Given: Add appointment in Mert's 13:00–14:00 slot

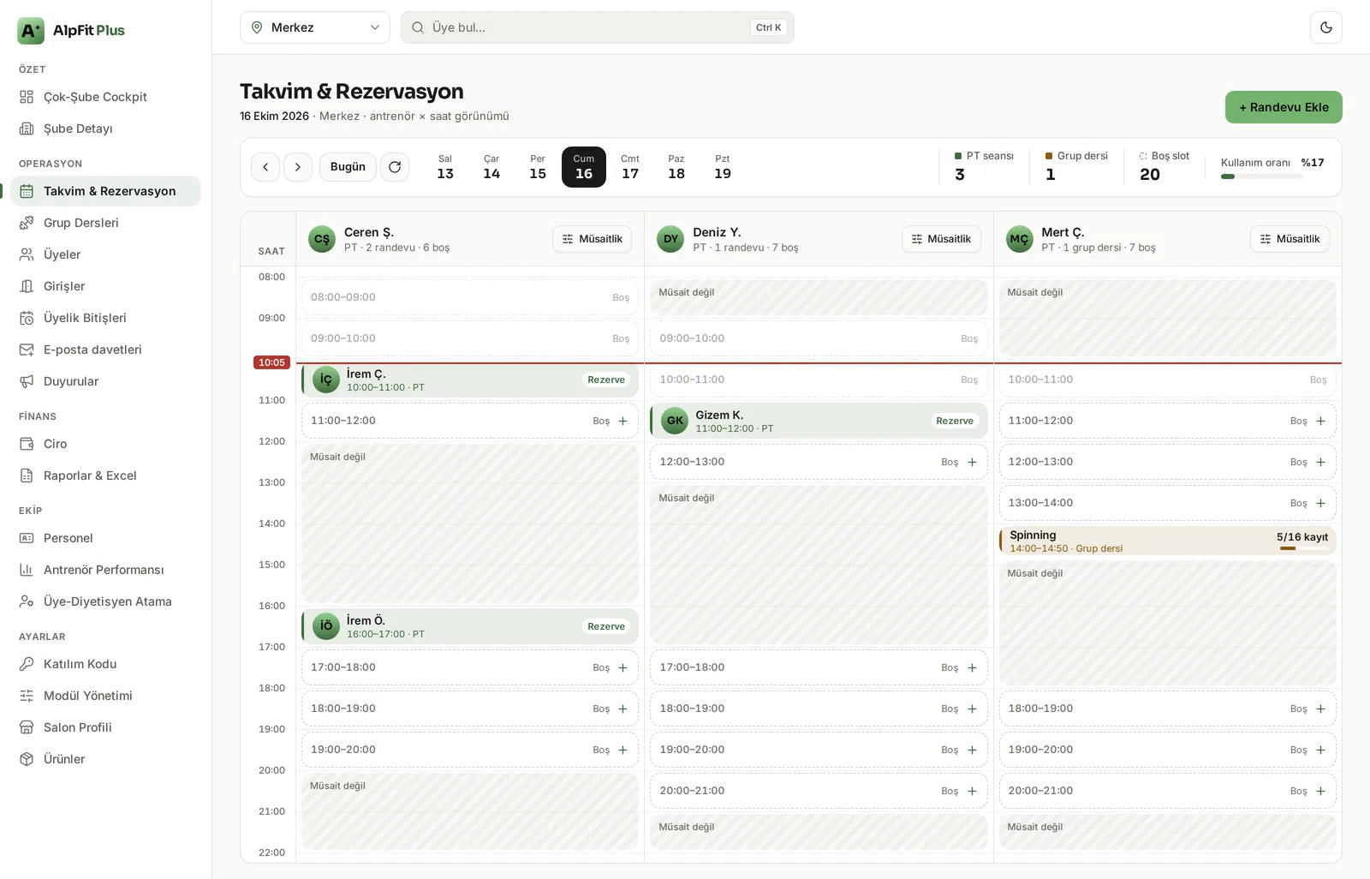Looking at the screenshot, I should coord(1320,503).
